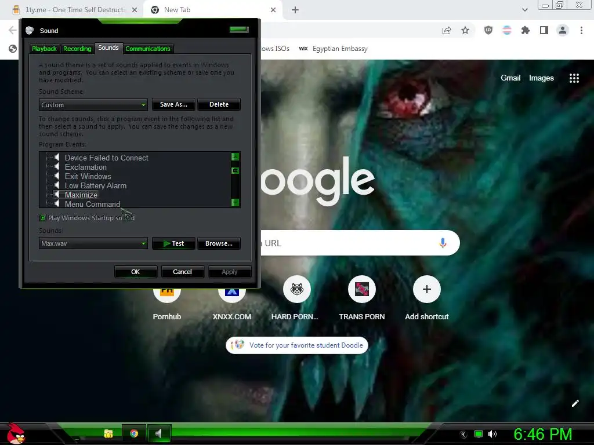Screen dimensions: 594x445
Task: Open Gmail link
Action: pos(510,78)
